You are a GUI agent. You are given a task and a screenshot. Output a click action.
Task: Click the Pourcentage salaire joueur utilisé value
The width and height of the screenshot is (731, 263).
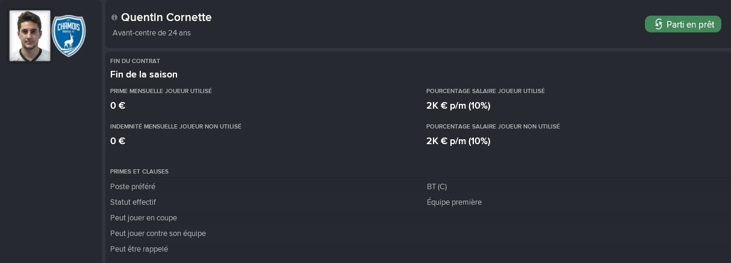click(x=458, y=106)
